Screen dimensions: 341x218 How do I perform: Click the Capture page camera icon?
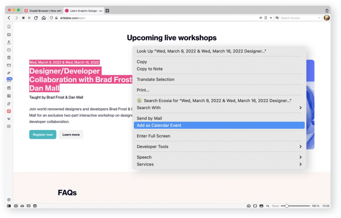click(248, 206)
